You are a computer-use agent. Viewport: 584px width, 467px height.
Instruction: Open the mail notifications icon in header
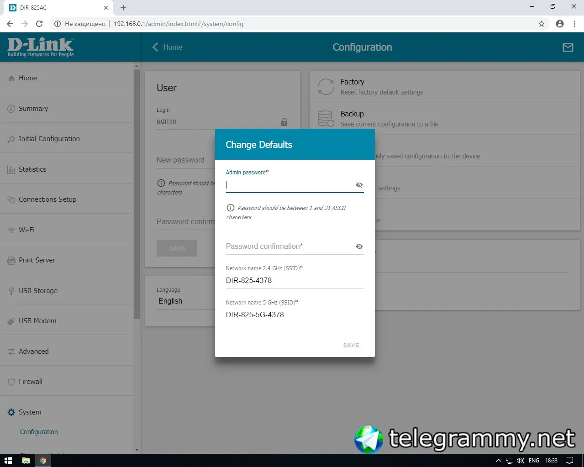pos(568,47)
